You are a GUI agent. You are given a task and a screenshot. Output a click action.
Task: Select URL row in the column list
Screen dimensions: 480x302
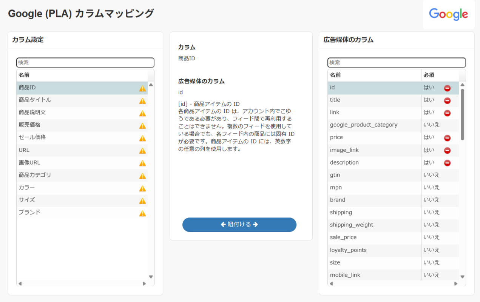[82, 150]
